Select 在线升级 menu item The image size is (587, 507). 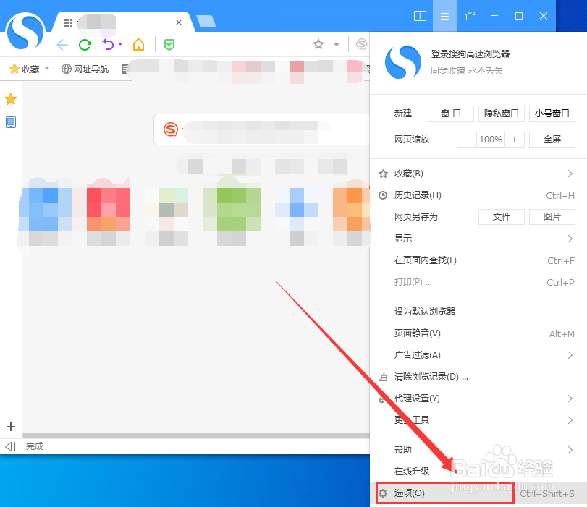[x=478, y=471]
